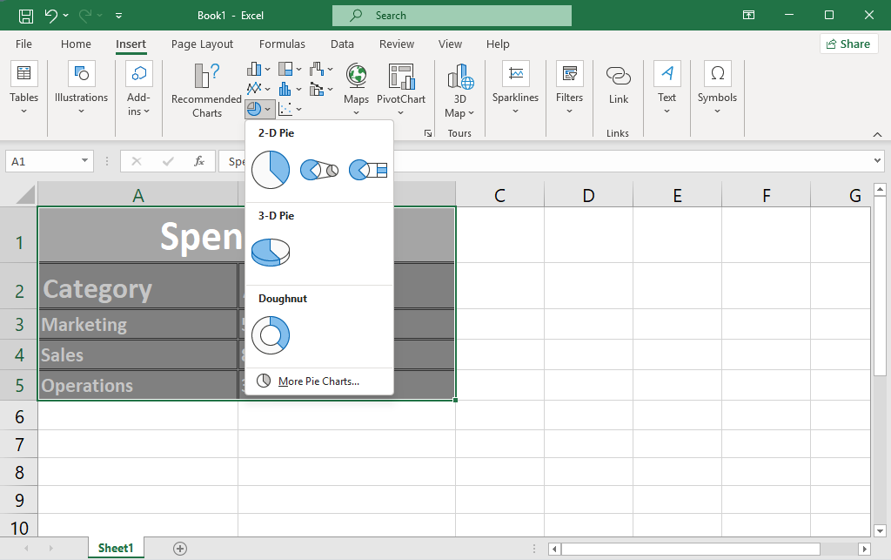Image resolution: width=891 pixels, height=560 pixels.
Task: Open Charts group dialog launcher
Action: coord(428,133)
